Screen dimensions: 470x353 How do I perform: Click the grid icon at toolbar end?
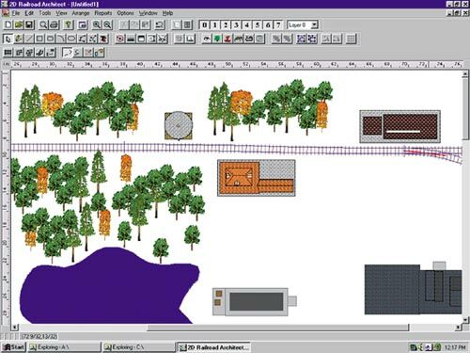coord(351,39)
